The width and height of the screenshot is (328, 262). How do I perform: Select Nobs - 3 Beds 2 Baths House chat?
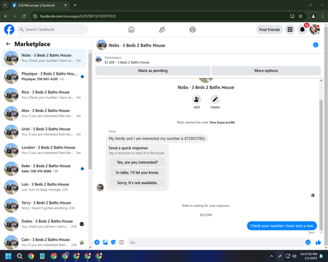point(44,58)
